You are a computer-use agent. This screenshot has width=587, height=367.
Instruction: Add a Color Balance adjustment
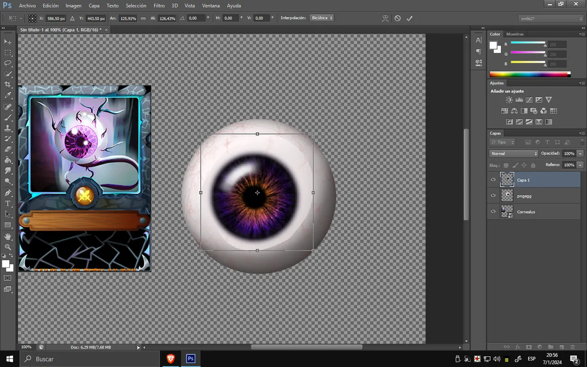pyautogui.click(x=514, y=111)
